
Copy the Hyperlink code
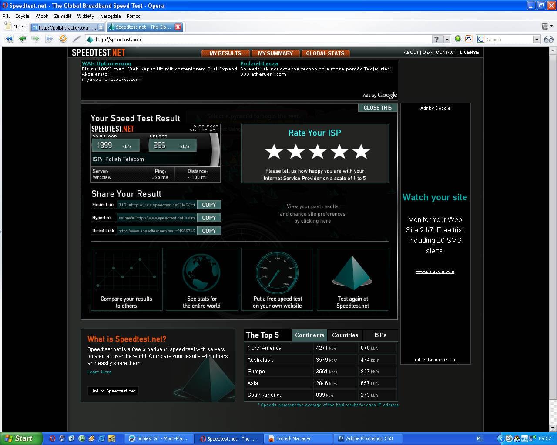[209, 218]
